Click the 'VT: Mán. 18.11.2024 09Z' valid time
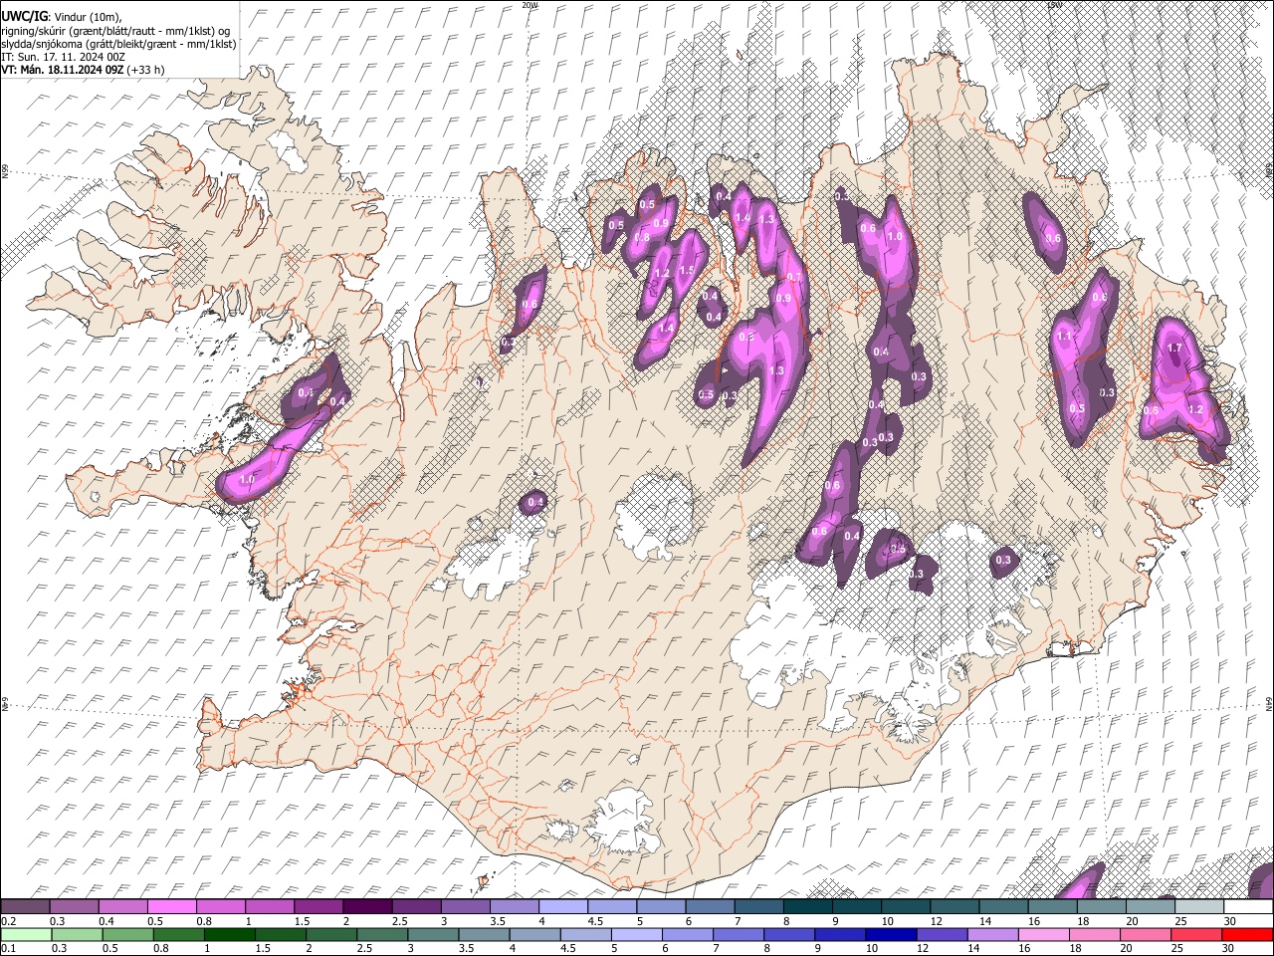The width and height of the screenshot is (1274, 956). click(63, 70)
